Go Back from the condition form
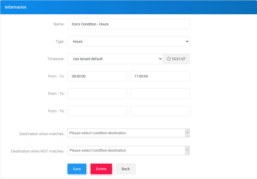The image size is (257, 179). (126, 169)
